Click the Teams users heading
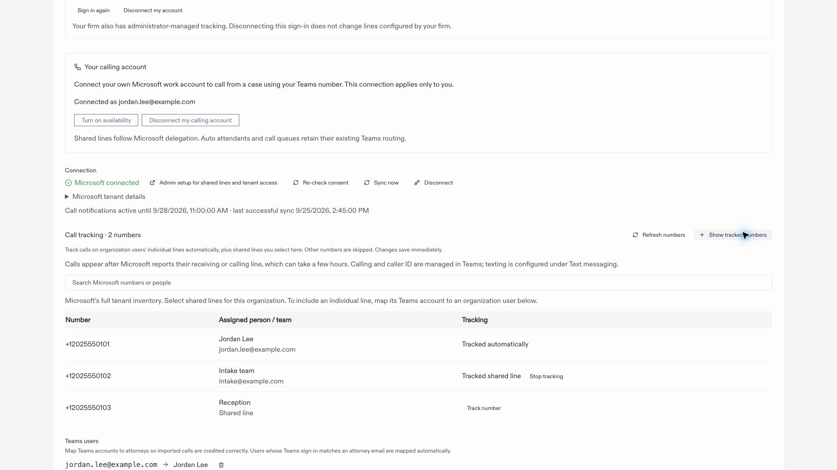Screen dimensions: 837x470 [82, 441]
